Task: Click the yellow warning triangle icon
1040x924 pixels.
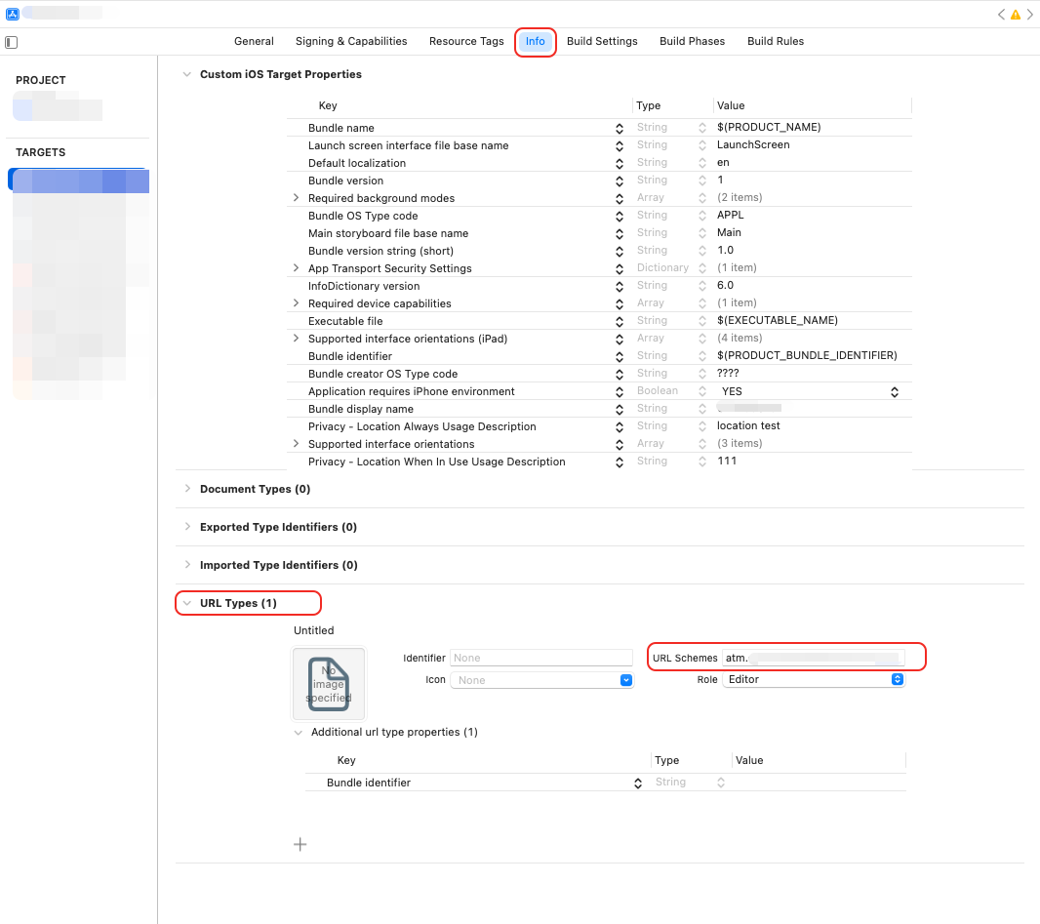Action: 1015,15
